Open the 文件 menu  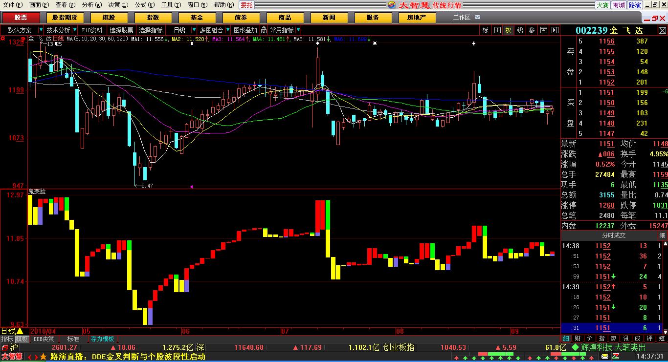tap(12, 5)
